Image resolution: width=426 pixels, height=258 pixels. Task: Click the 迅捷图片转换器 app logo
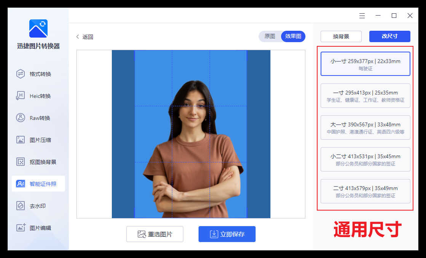tap(38, 28)
